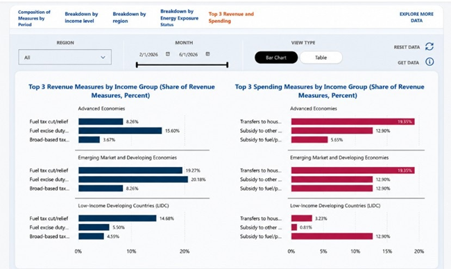This screenshot has width=451, height=269.
Task: Click the right handle of month slider
Action: tap(228, 65)
